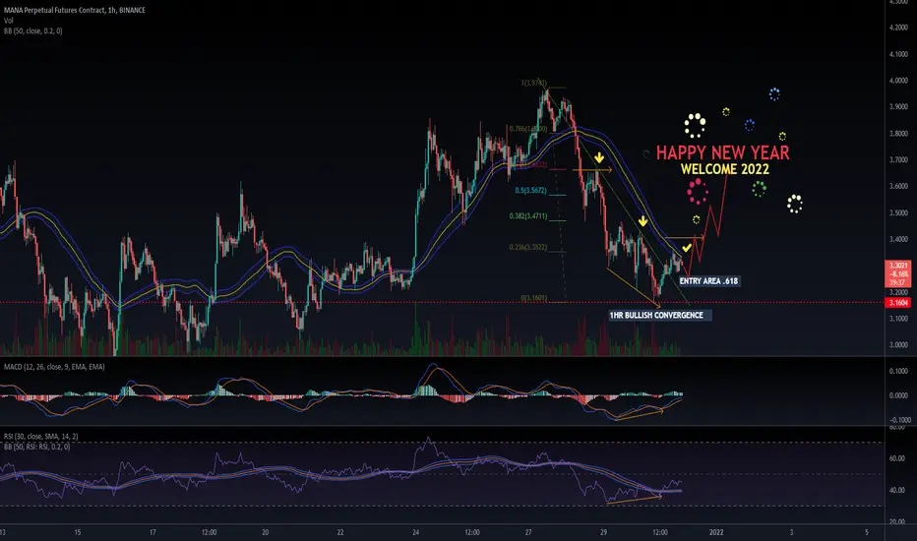Click date 27 on the time axis
The image size is (917, 541).
point(528,533)
